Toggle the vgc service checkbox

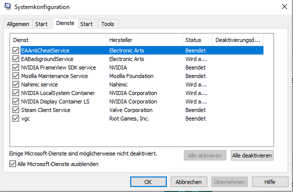pos(16,118)
